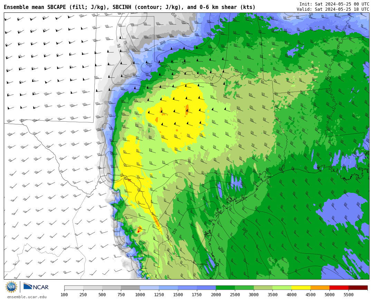The height and width of the screenshot is (301, 373).
Task: Pick the dark green 2000–2500 legend swatch
Action: pyautogui.click(x=225, y=288)
